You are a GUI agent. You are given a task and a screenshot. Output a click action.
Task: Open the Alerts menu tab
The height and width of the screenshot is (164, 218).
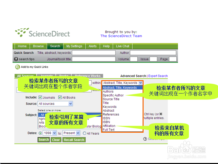(93, 46)
